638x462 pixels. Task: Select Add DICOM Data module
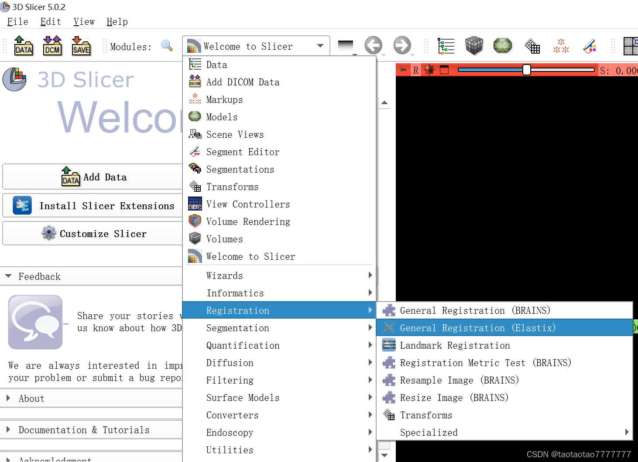click(279, 82)
